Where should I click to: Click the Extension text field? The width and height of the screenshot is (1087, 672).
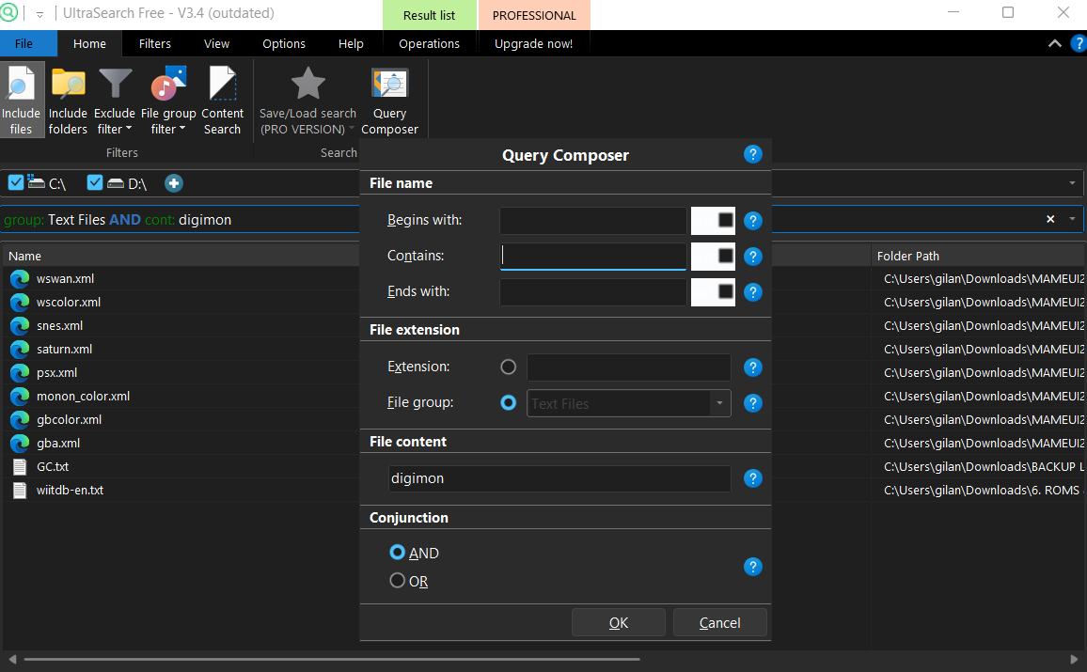tap(629, 367)
